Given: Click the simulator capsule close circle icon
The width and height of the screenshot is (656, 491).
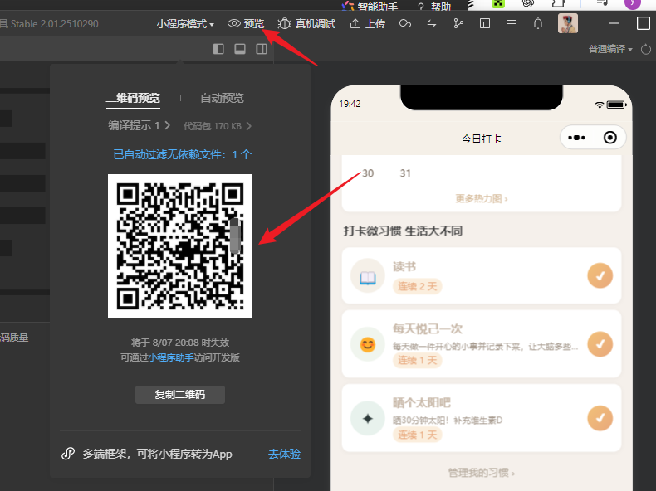Looking at the screenshot, I should (610, 138).
